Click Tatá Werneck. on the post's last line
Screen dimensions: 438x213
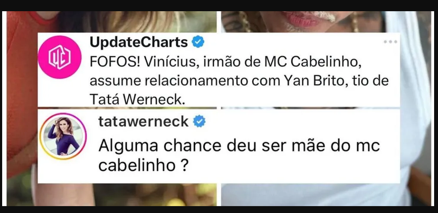pyautogui.click(x=137, y=99)
